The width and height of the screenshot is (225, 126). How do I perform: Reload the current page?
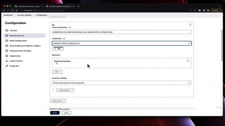click(12, 10)
